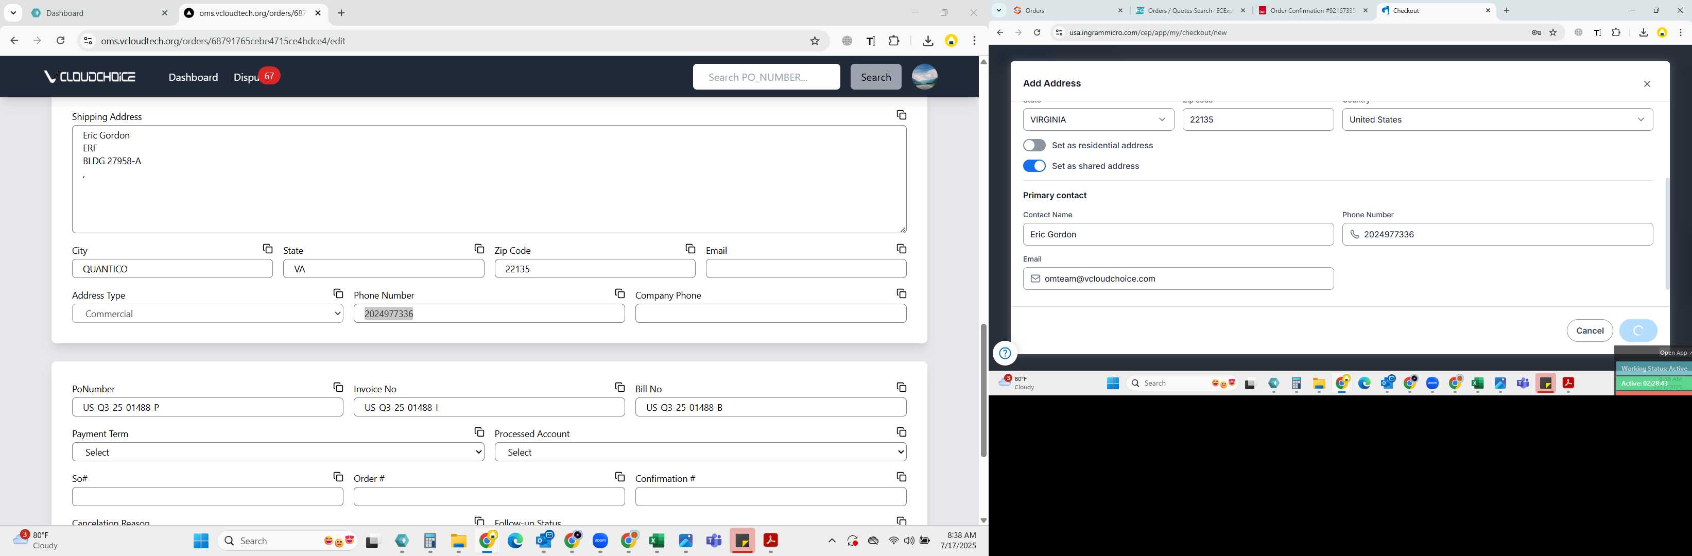This screenshot has height=556, width=1692.
Task: Copy the Bill No value
Action: pyautogui.click(x=901, y=387)
